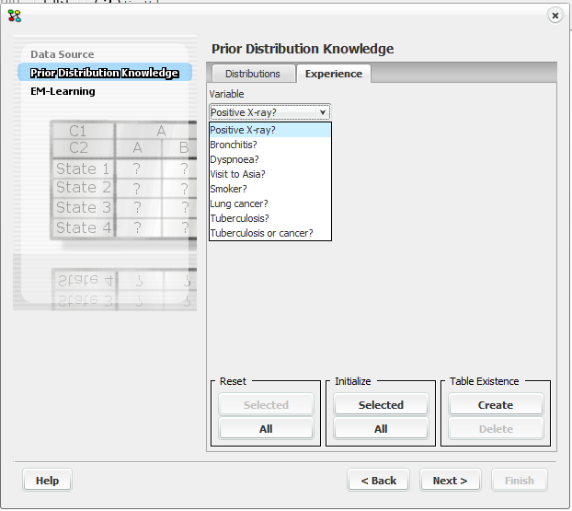Go to EM-Learning wizard step
The width and height of the screenshot is (572, 511).
[x=63, y=91]
